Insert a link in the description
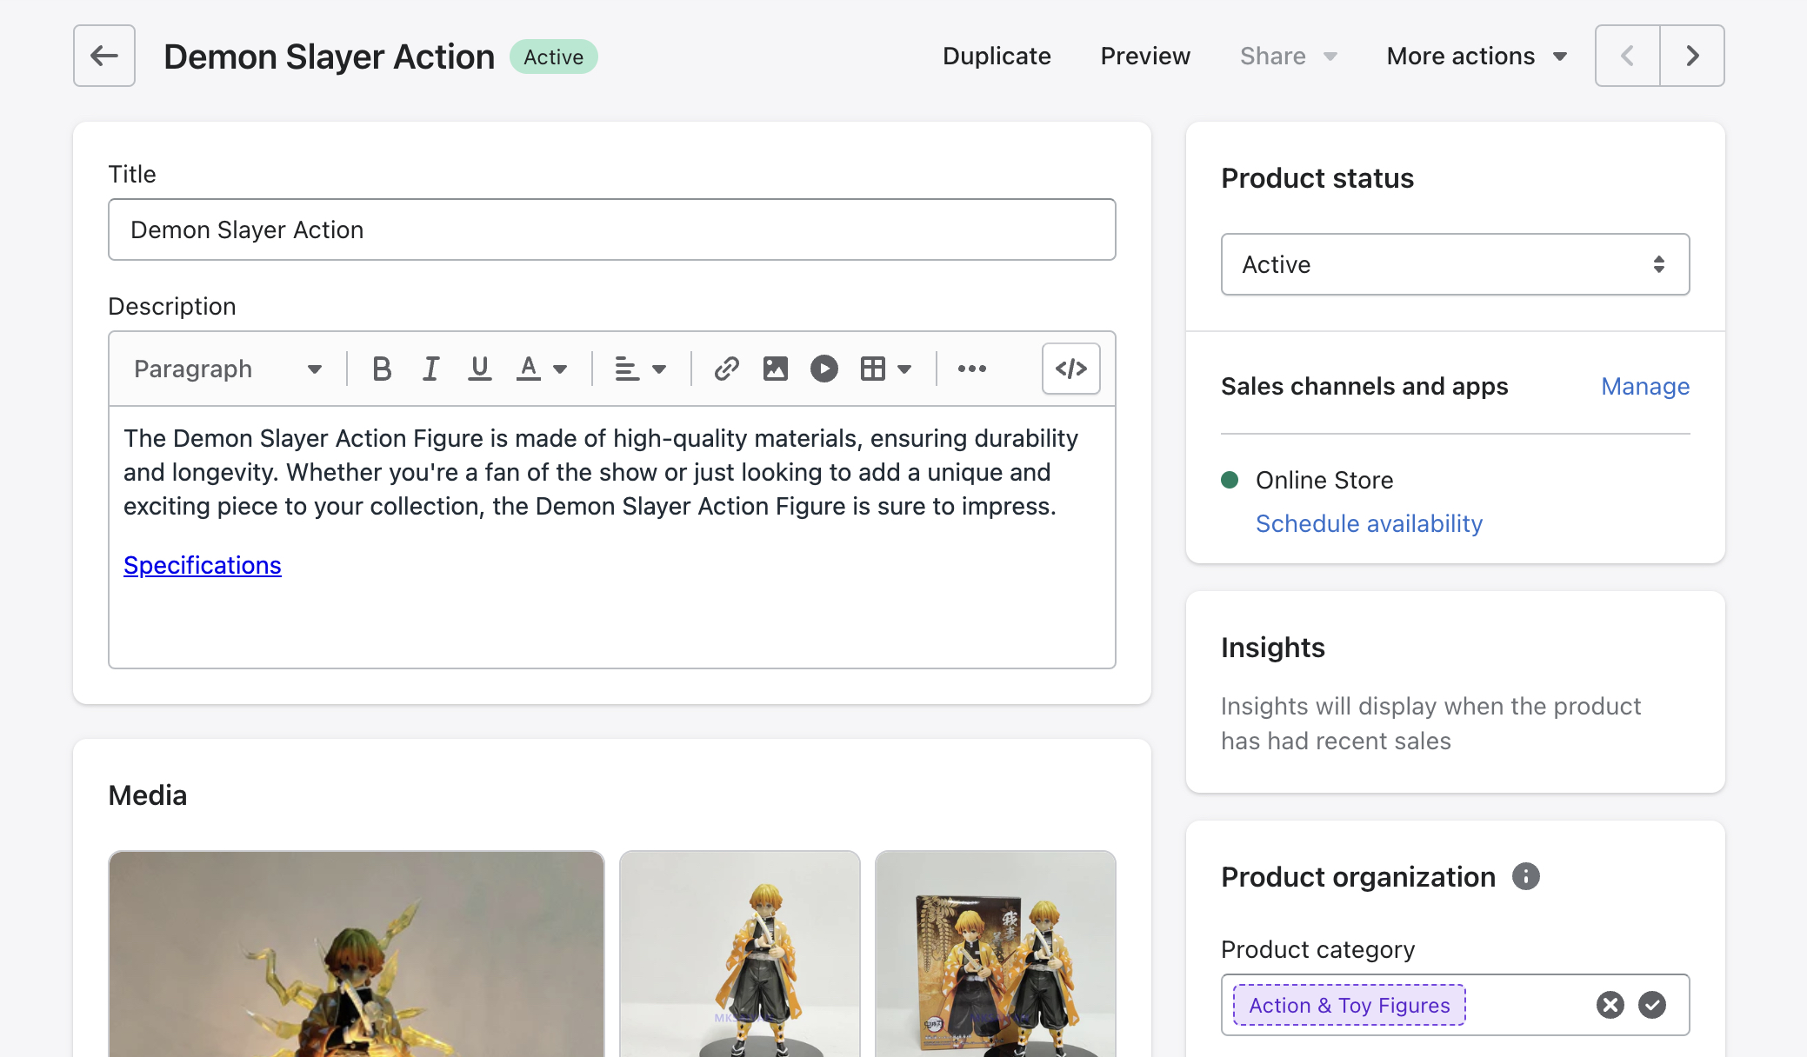 point(725,368)
